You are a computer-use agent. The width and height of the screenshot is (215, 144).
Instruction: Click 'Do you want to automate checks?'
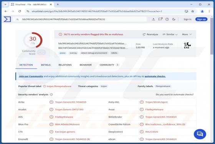click(x=175, y=95)
